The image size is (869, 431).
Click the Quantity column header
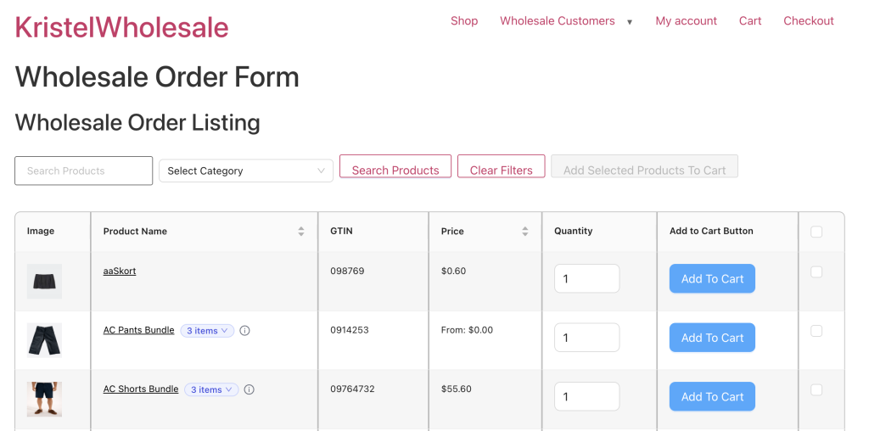[x=573, y=231]
